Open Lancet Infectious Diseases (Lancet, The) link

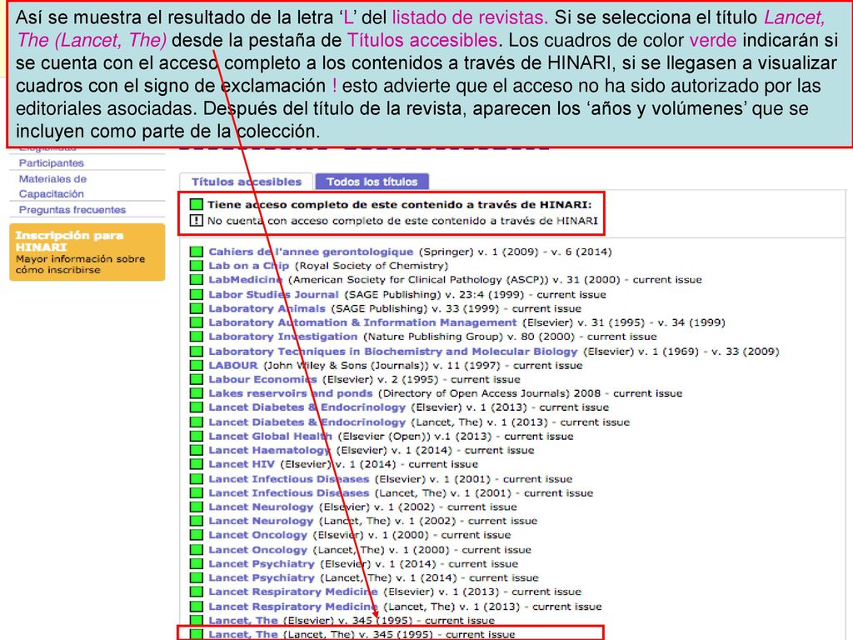pyautogui.click(x=288, y=493)
